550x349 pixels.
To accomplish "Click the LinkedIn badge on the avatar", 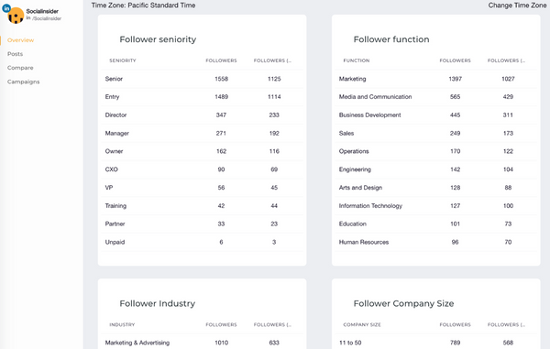I will tap(6, 8).
